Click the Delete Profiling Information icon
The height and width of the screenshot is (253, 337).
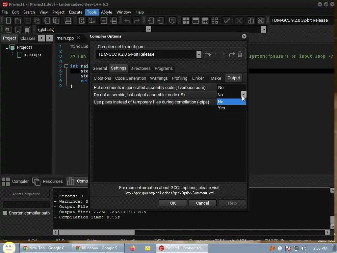click(x=261, y=20)
